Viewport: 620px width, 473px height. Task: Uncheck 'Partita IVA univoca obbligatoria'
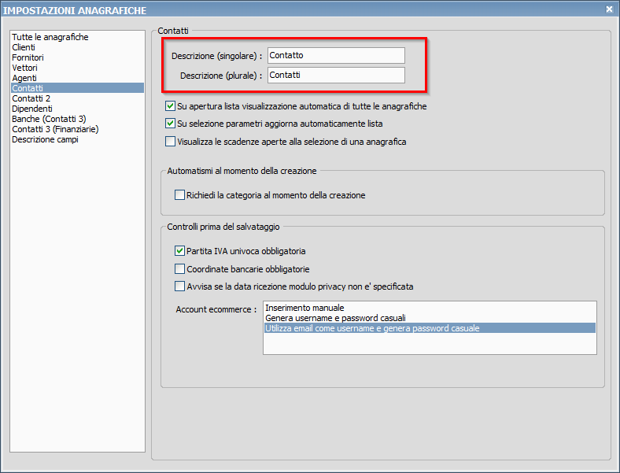click(180, 251)
